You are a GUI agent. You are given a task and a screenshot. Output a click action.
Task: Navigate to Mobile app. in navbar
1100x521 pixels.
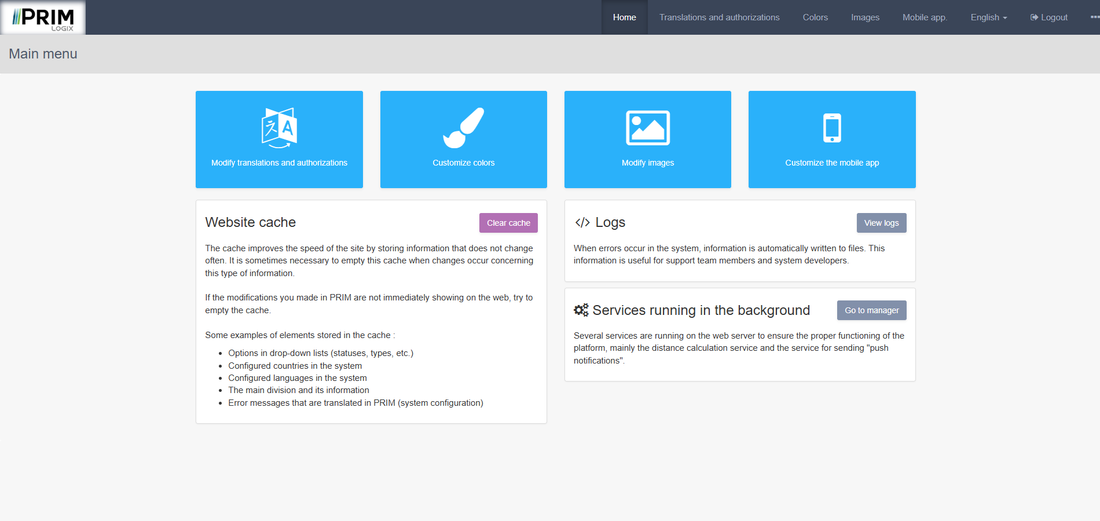pos(925,17)
